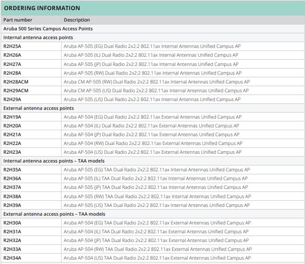Select part number R2H33A
This screenshot has width=305, height=264.
[12, 249]
